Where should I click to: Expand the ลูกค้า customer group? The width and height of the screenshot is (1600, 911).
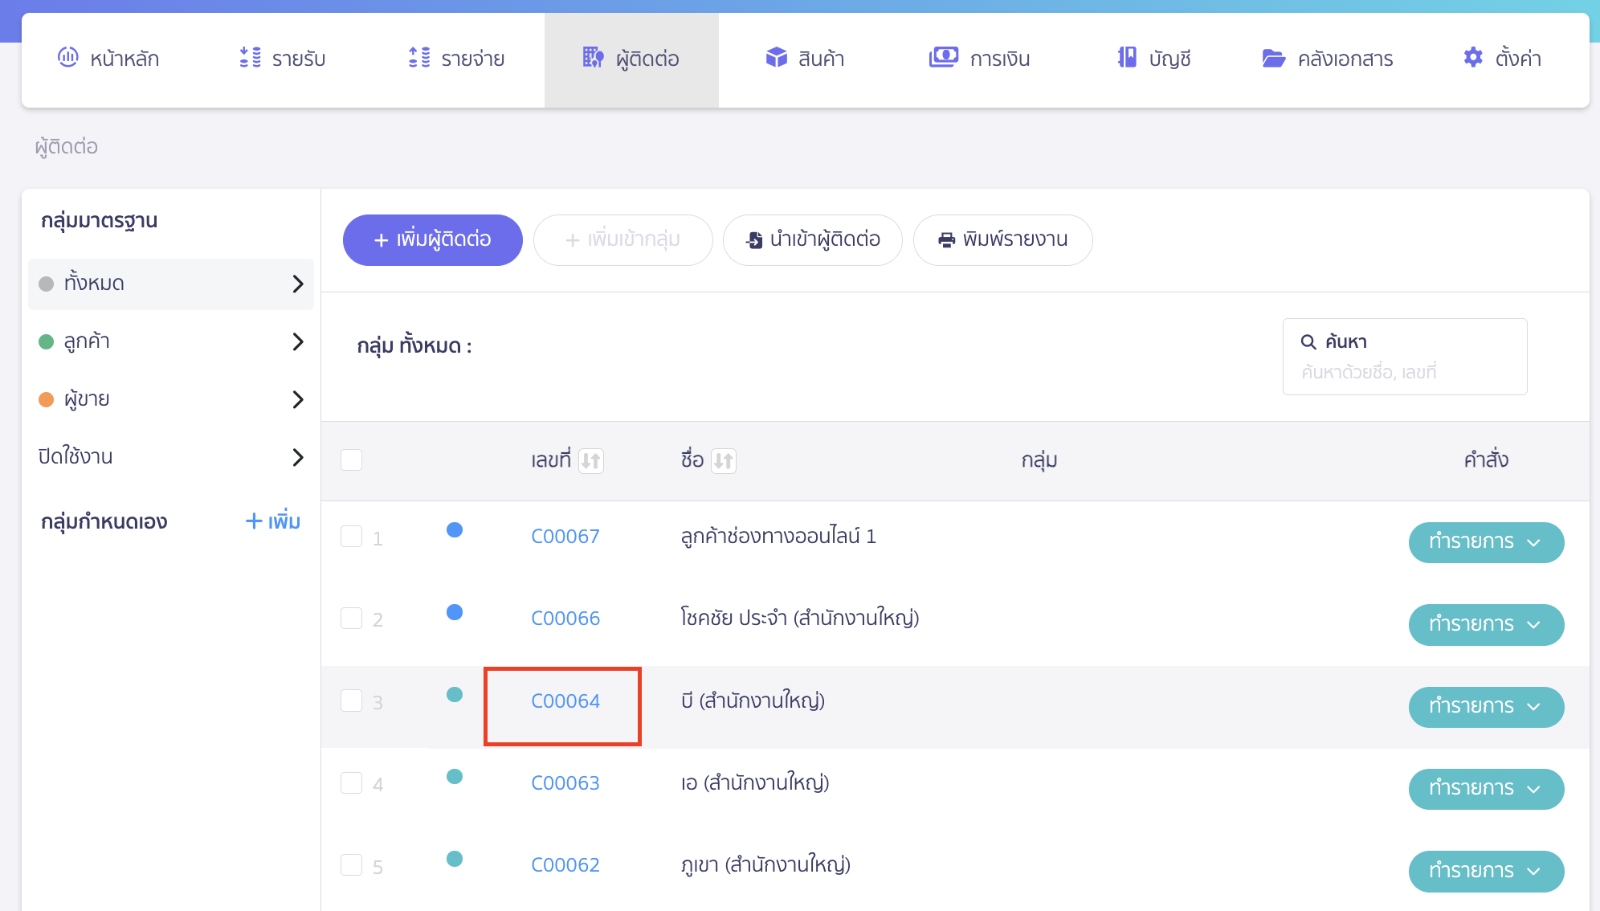298,341
